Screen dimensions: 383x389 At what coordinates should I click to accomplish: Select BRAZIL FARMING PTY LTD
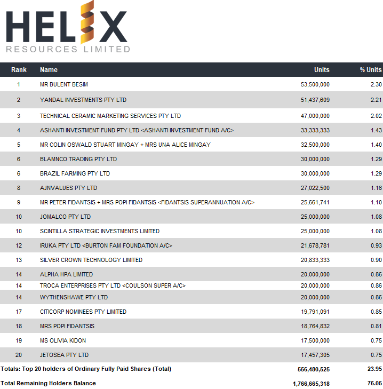tap(75, 173)
